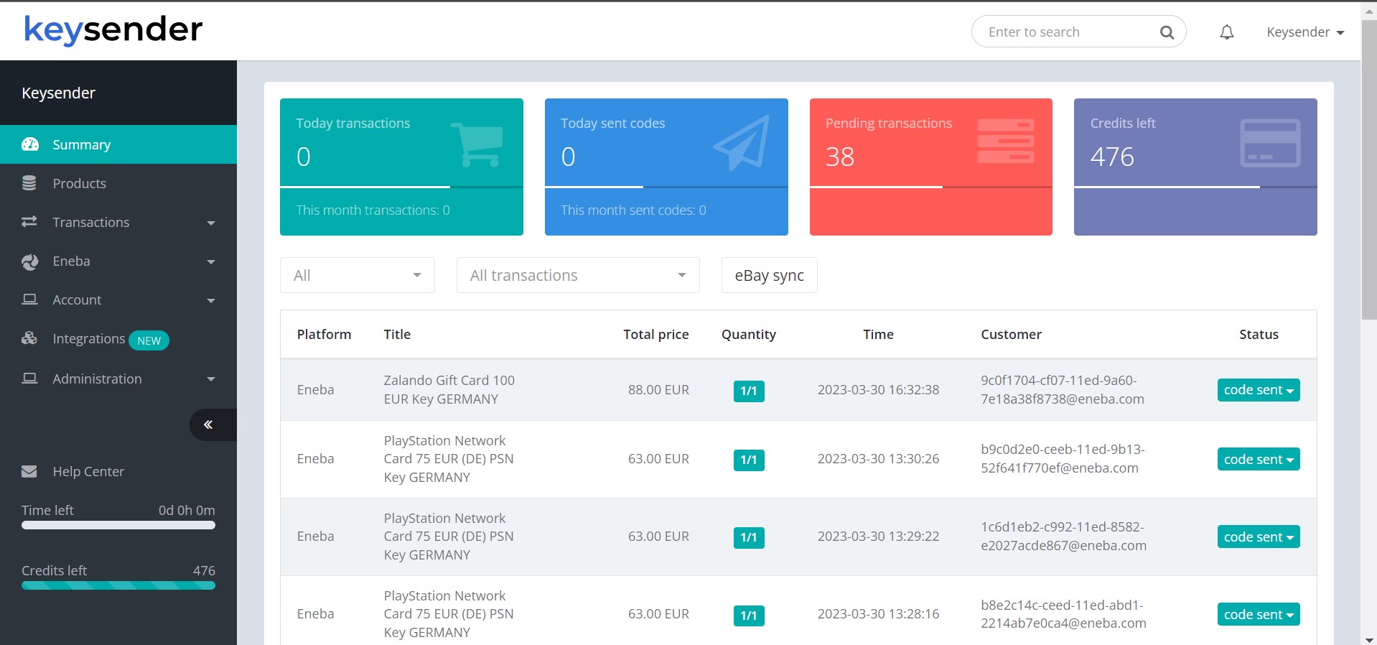Viewport: 1377px width, 645px height.
Task: Click the Help Center envelope icon
Action: click(x=29, y=471)
